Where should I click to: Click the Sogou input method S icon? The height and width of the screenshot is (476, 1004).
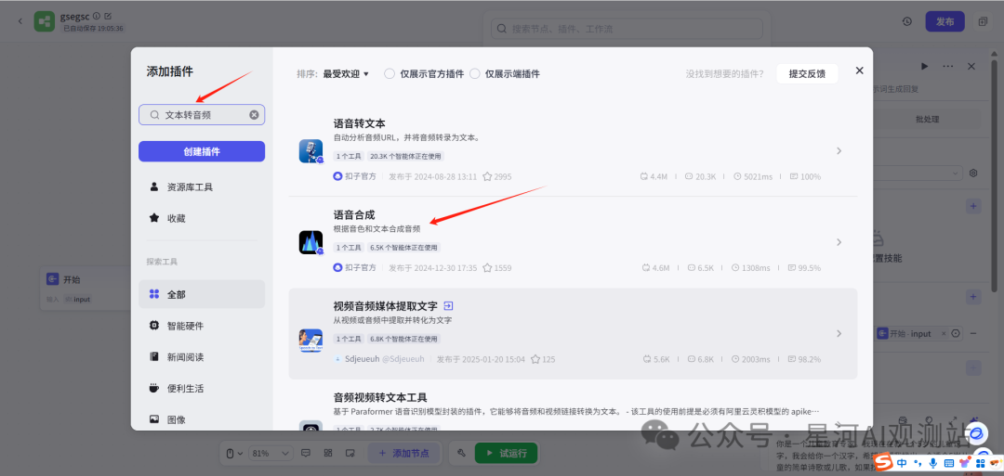coord(884,462)
